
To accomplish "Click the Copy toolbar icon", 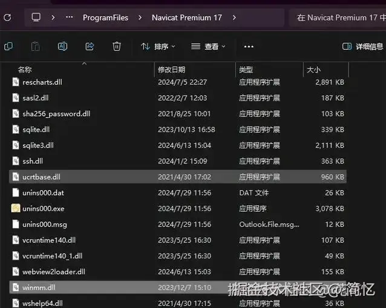I will [x=8, y=46].
